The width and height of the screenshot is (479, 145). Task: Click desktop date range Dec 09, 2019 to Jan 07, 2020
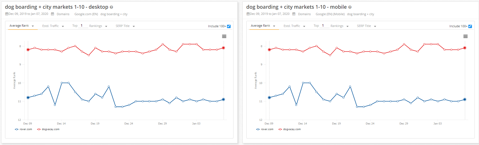pyautogui.click(x=28, y=14)
